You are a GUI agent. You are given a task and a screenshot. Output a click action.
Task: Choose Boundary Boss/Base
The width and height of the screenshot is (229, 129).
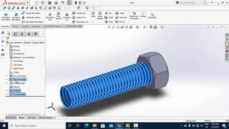32,22
